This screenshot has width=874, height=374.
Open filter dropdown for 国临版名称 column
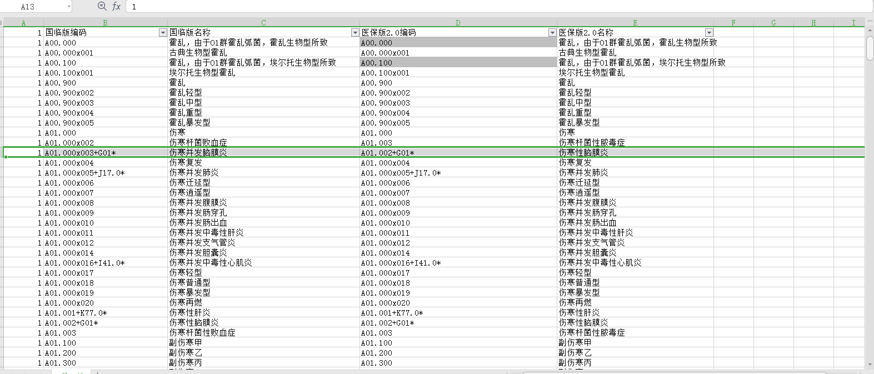click(x=355, y=33)
